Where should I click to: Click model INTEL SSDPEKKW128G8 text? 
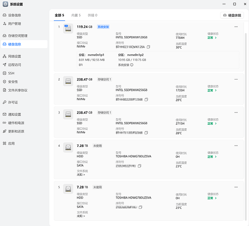point(132,38)
